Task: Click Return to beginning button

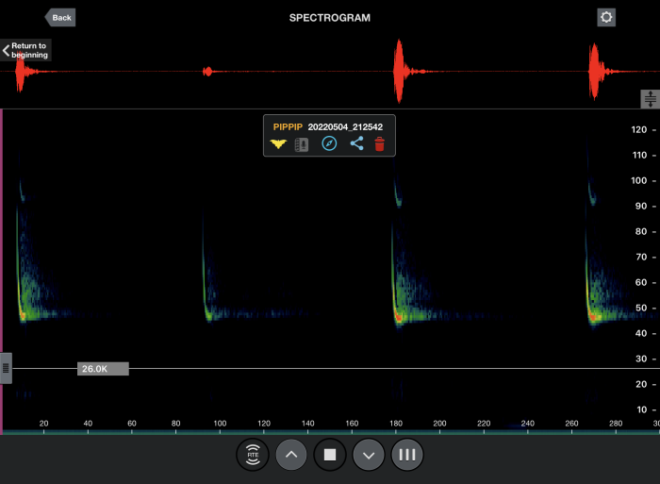Action: (x=26, y=50)
